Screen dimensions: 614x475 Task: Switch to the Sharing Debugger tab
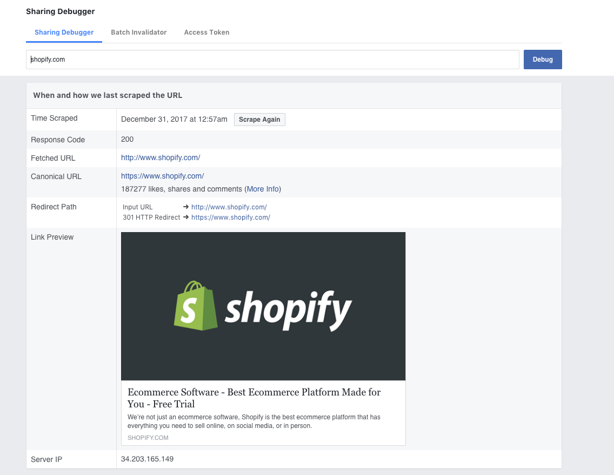click(x=64, y=32)
